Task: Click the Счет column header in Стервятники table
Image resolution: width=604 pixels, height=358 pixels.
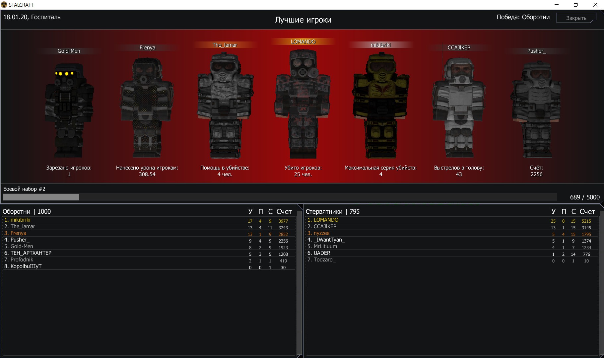Action: click(x=587, y=212)
